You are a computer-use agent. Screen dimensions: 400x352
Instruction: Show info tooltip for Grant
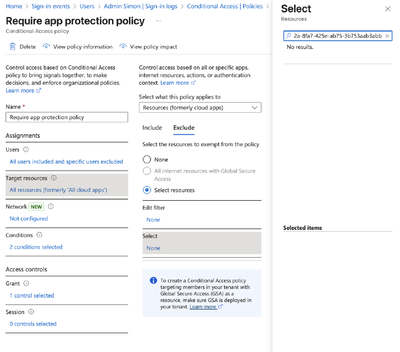pos(26,283)
